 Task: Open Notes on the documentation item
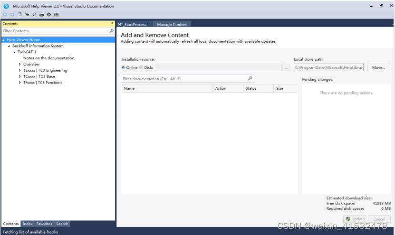point(48,58)
